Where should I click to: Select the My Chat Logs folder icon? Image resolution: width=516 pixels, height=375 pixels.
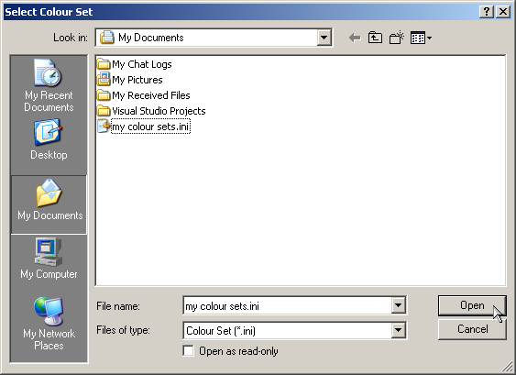pyautogui.click(x=104, y=64)
